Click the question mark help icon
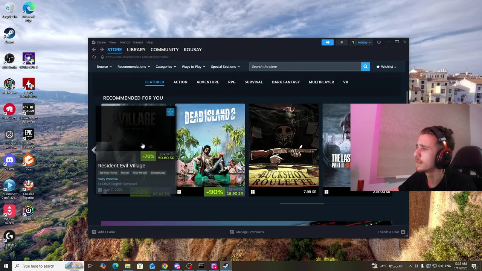Image resolution: width=482 pixels, height=271 pixels. (353, 43)
